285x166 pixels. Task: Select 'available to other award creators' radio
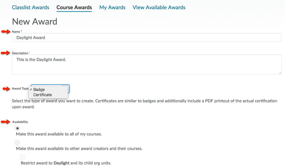click(18, 143)
